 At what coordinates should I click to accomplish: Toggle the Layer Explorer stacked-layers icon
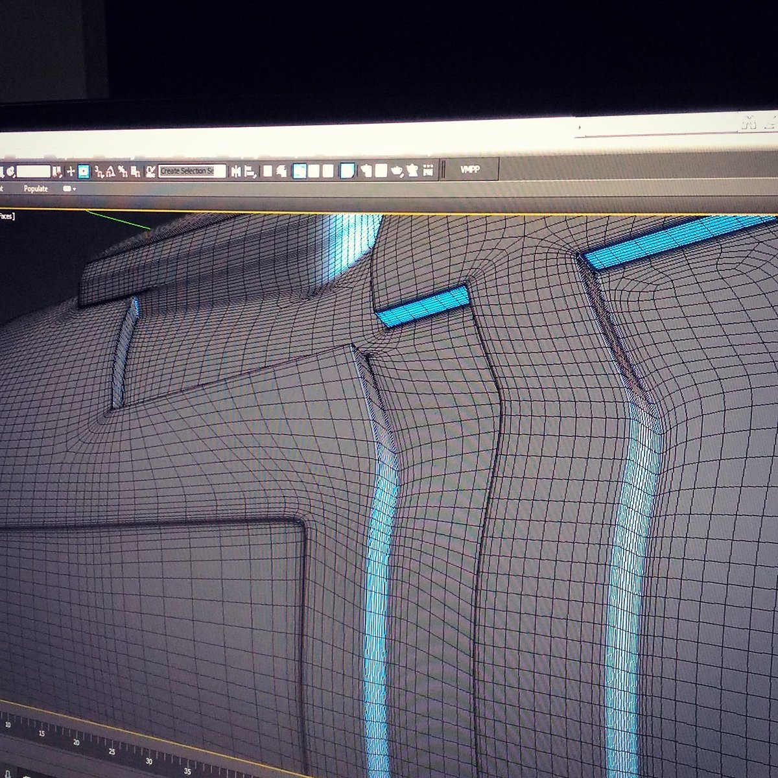281,171
